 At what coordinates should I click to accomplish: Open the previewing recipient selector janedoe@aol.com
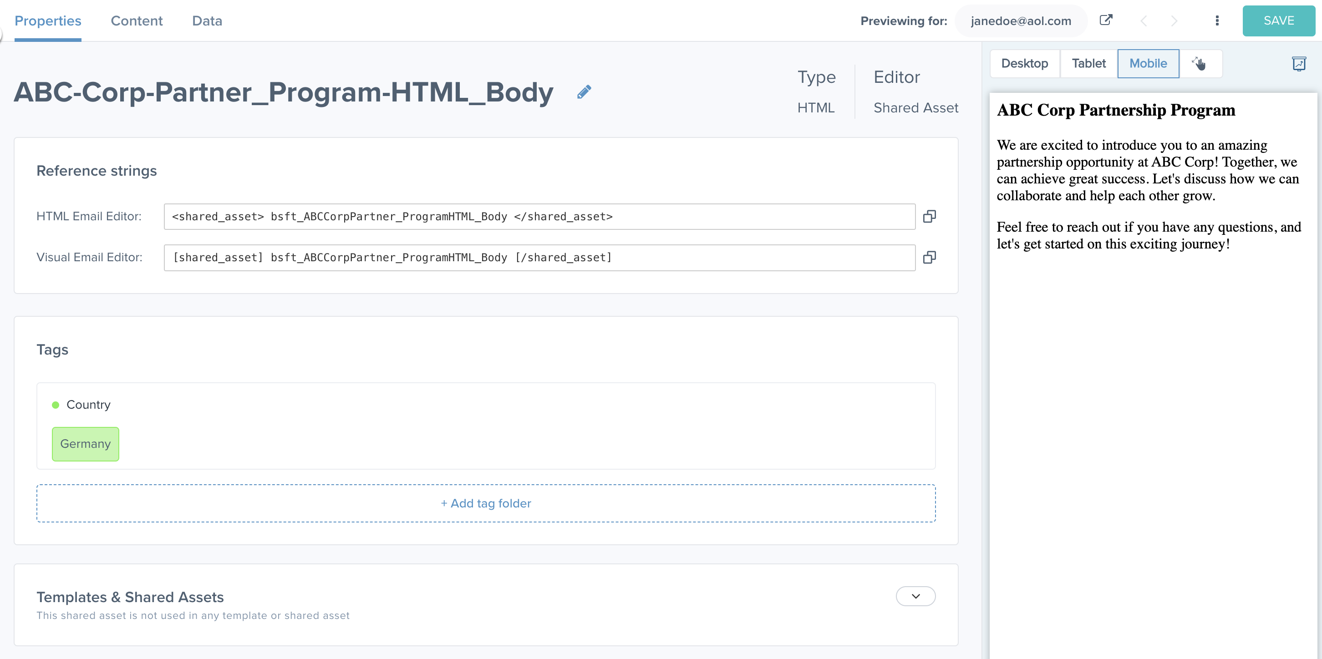pos(1021,20)
